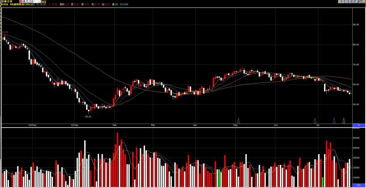
Task: Open the small white combo box arrow
Action: [x=39, y=1]
